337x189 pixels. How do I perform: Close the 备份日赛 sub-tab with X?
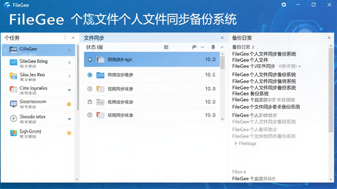coord(253,47)
